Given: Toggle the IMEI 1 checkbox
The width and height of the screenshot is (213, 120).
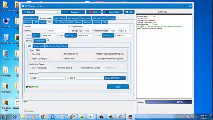Looking at the screenshot, I should click(x=31, y=78).
